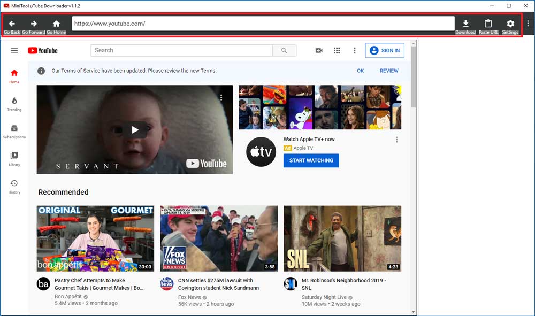The height and width of the screenshot is (316, 535).
Task: Open Trending in the sidebar
Action: point(14,104)
